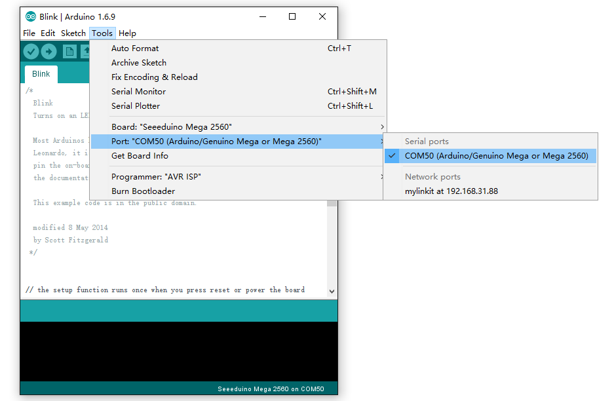Click the New sketch toolbar icon
The image size is (614, 401).
coord(69,51)
